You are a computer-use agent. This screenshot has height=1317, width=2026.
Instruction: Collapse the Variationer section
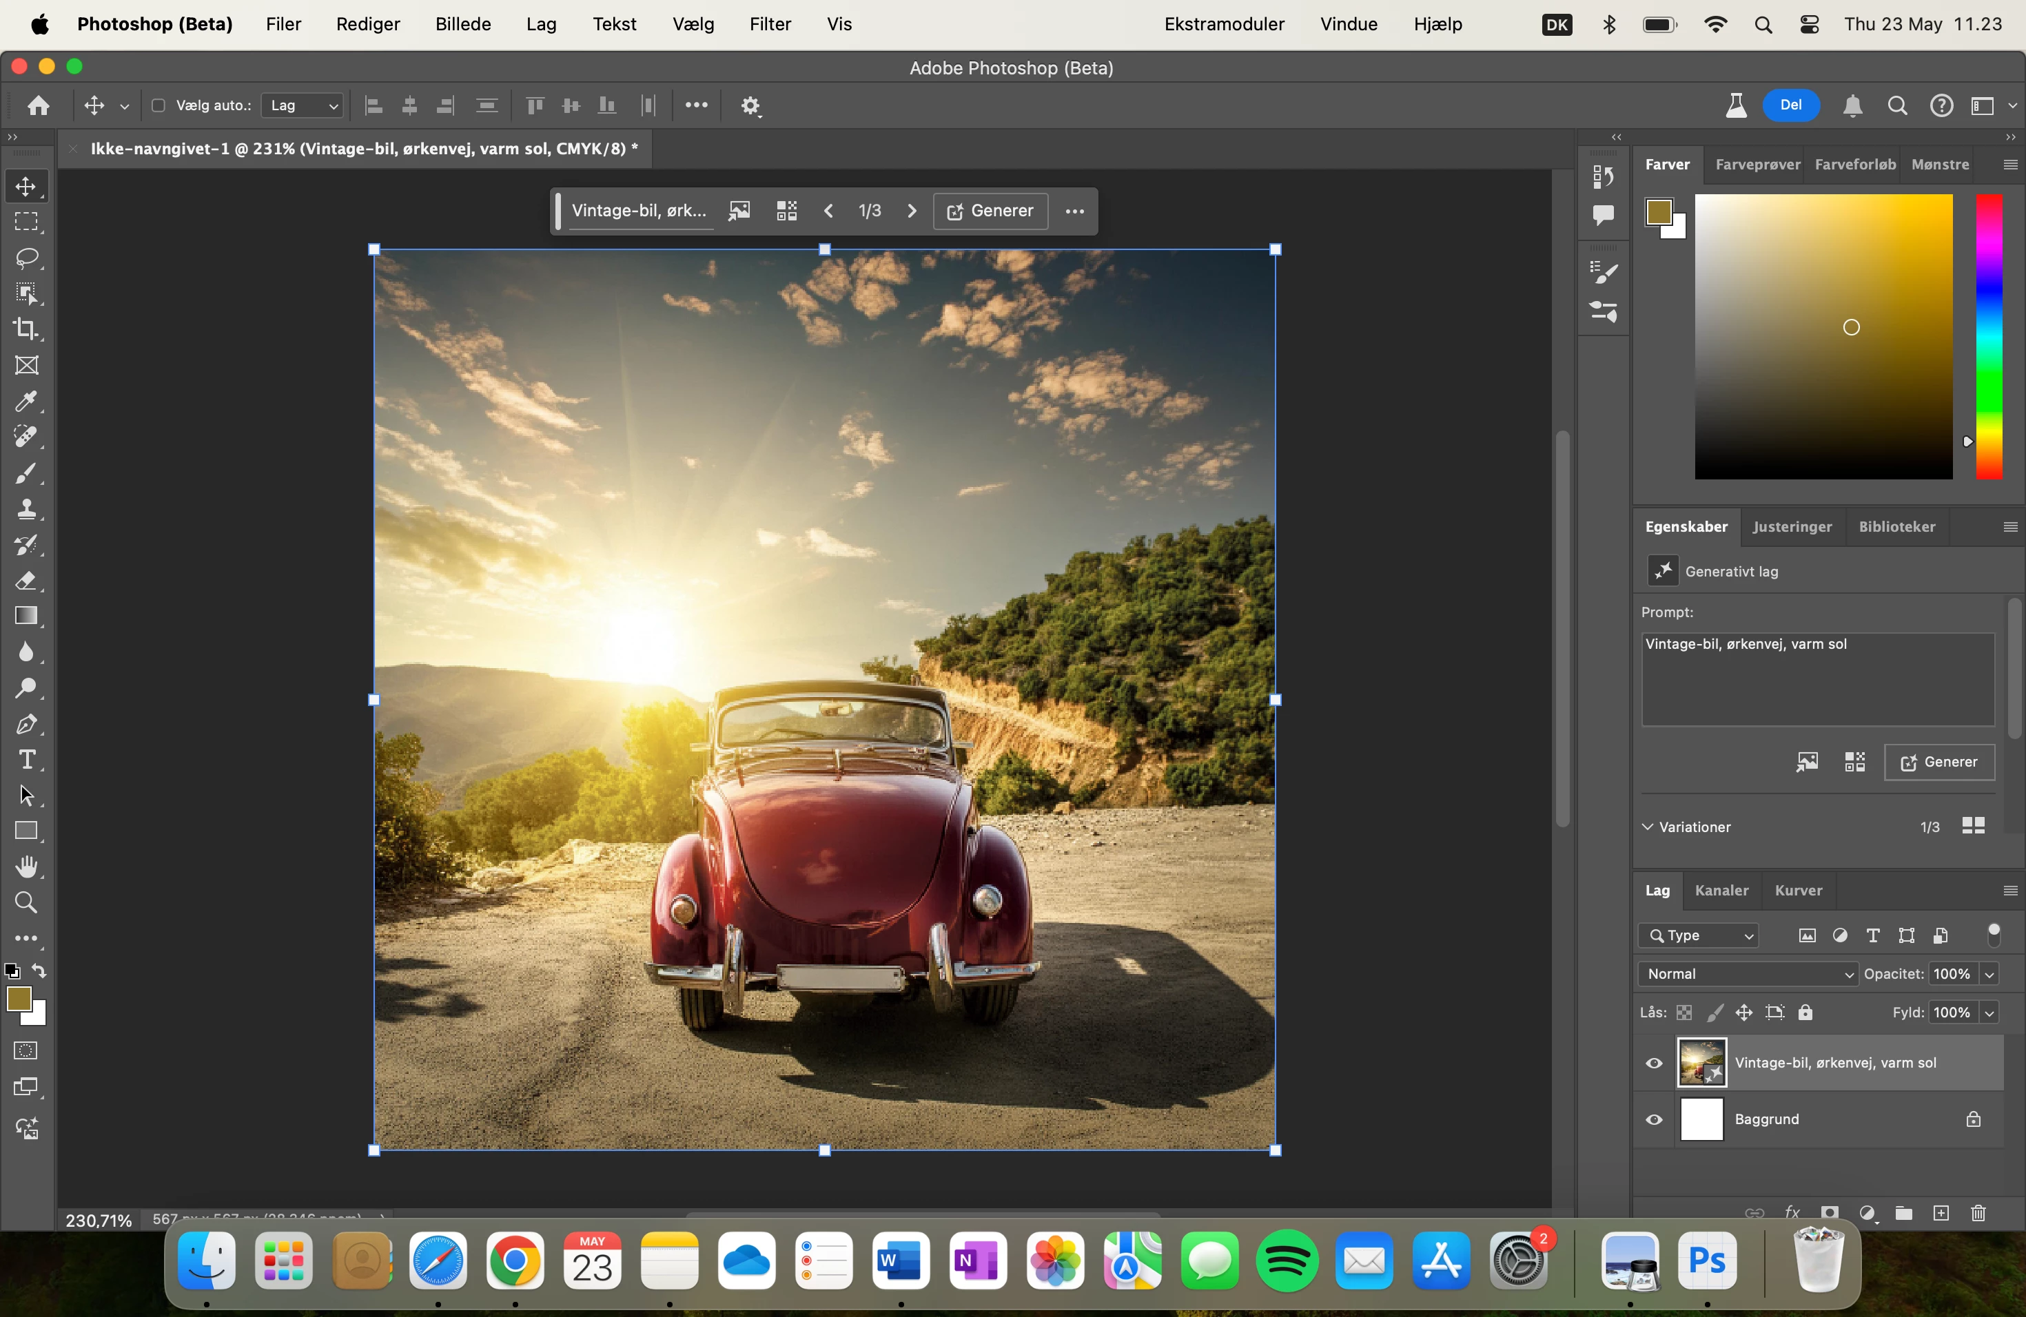(x=1648, y=827)
